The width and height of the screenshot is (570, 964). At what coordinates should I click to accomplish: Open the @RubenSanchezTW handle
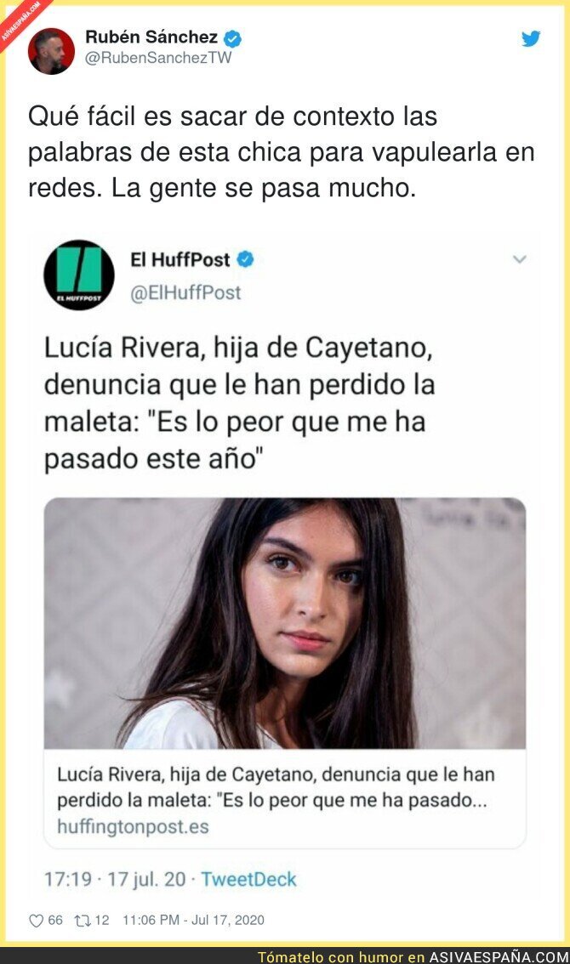click(x=158, y=58)
